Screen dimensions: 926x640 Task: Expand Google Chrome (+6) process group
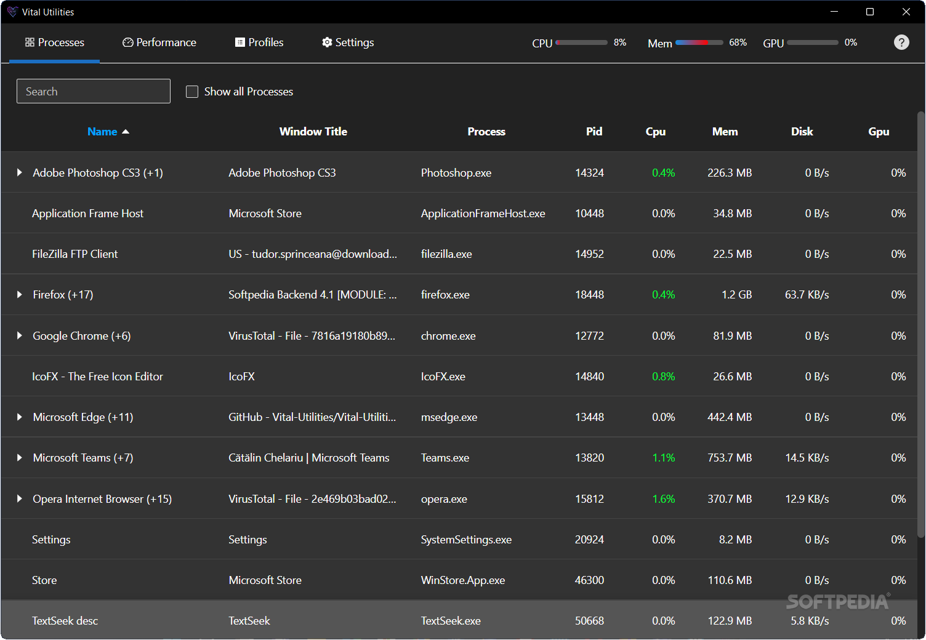[x=20, y=336]
